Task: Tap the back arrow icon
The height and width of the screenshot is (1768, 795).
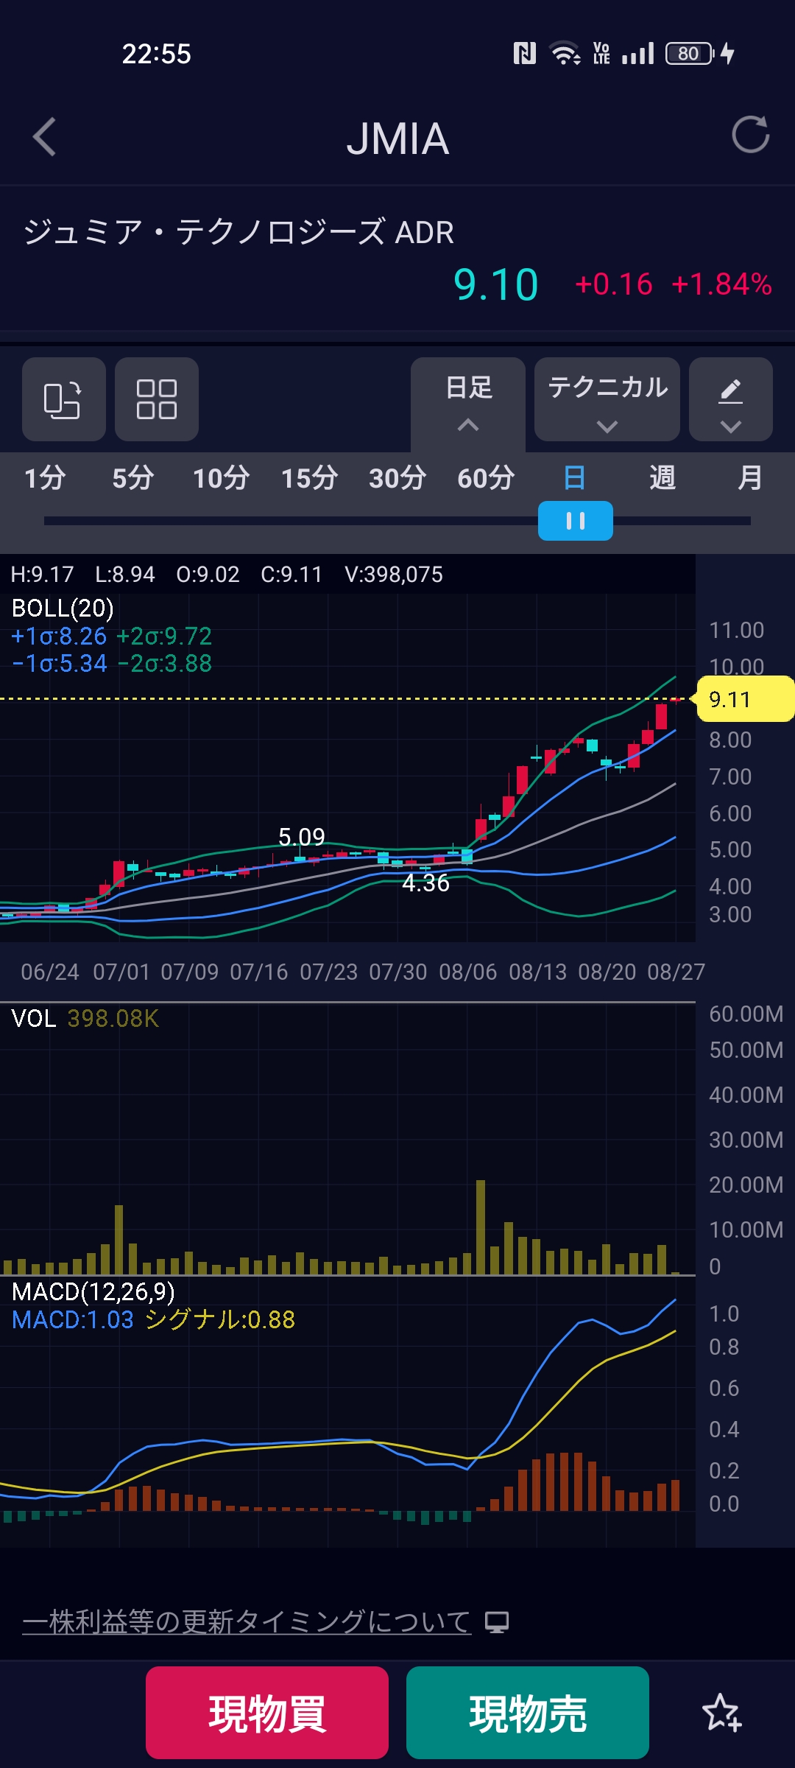Action: (x=45, y=137)
